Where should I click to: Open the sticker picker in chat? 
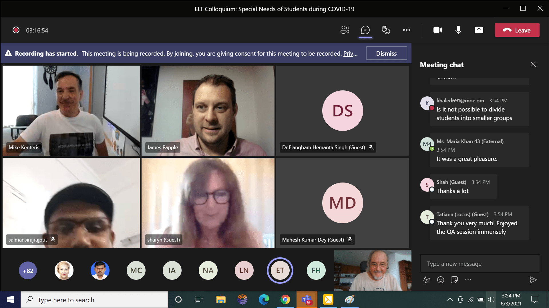pos(454,280)
